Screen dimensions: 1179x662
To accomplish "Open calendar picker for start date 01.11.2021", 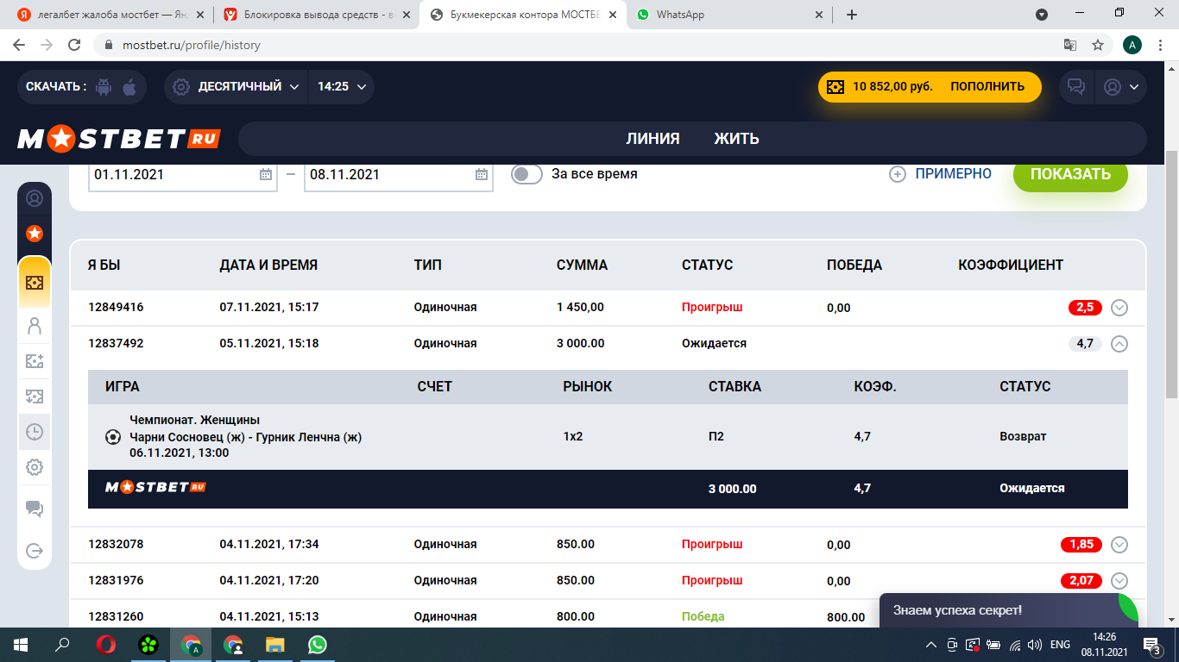I will pos(266,174).
